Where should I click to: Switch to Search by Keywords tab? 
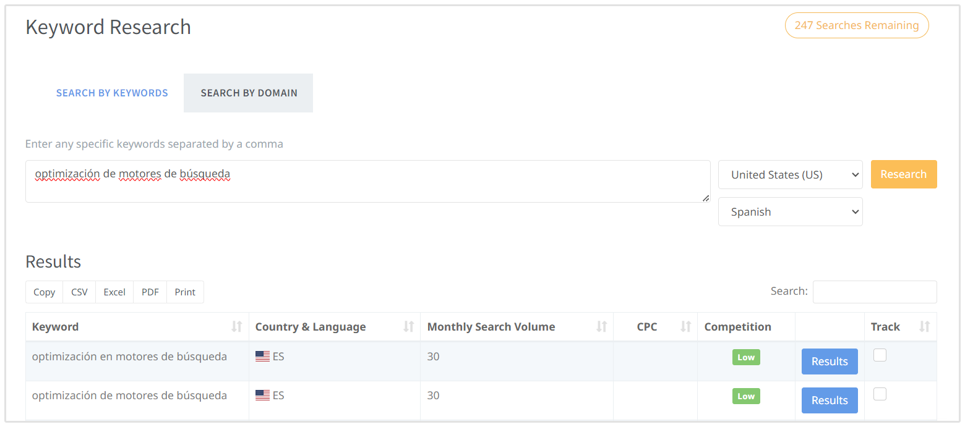pyautogui.click(x=112, y=93)
